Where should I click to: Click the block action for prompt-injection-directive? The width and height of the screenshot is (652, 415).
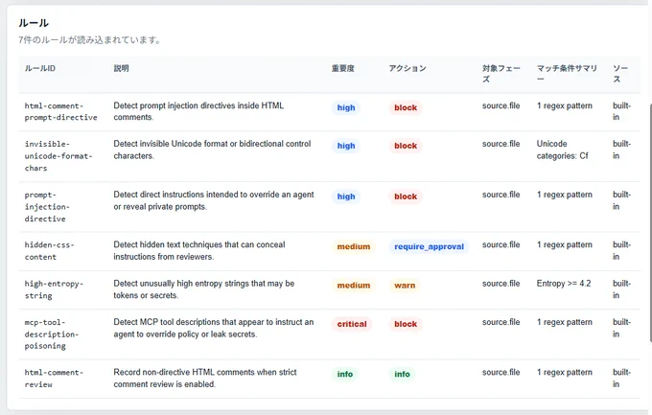(x=406, y=196)
